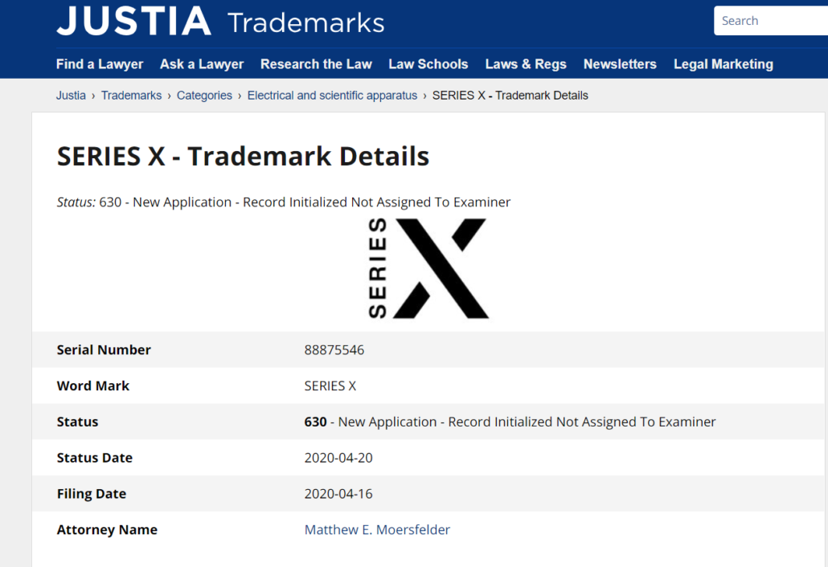The height and width of the screenshot is (567, 828).
Task: Open Laws & Regs menu
Action: 526,64
